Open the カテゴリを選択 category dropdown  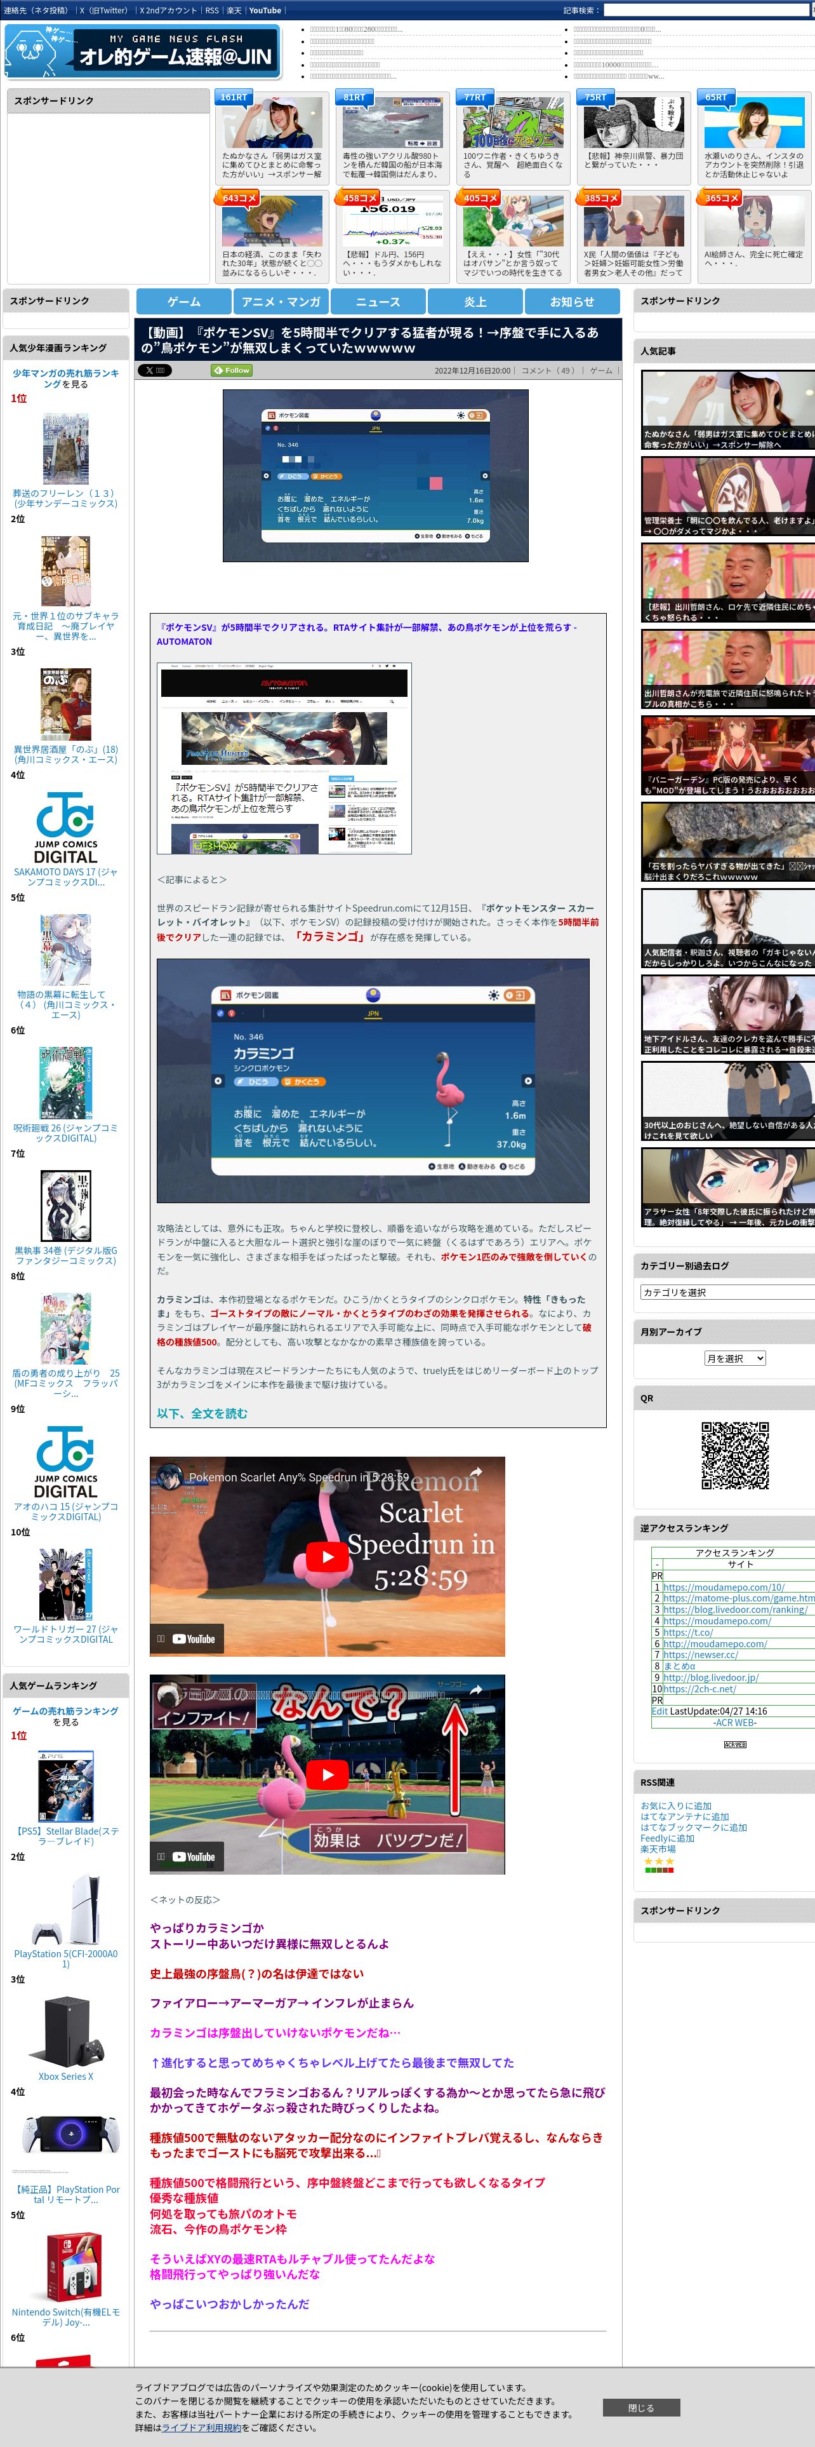[727, 1292]
